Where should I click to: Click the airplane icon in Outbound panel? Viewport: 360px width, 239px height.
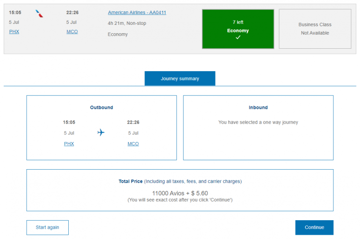point(101,133)
